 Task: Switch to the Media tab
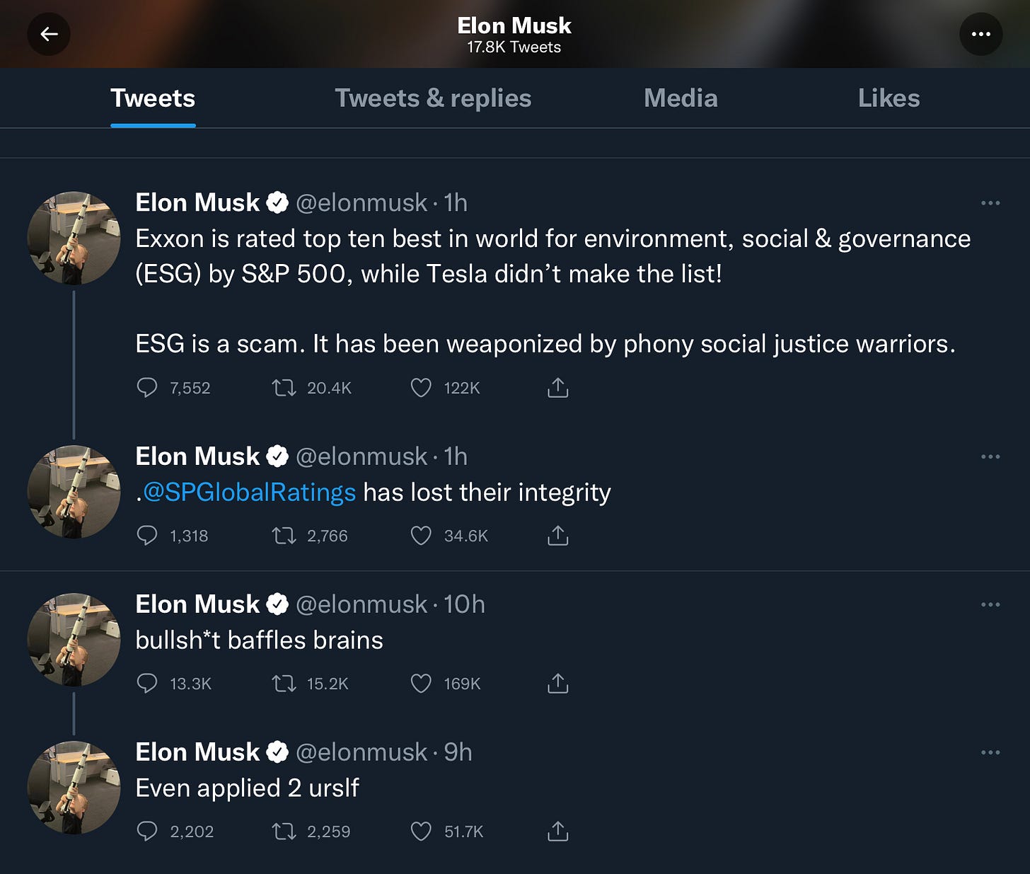(x=681, y=98)
